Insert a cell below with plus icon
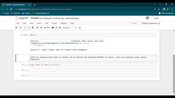 [x=21, y=28]
